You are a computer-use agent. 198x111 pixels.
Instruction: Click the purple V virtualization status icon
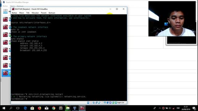[x=110, y=103]
